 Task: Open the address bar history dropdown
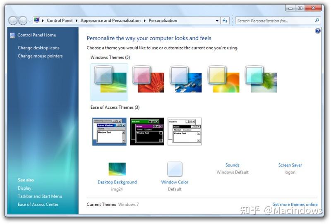[x=217, y=21]
